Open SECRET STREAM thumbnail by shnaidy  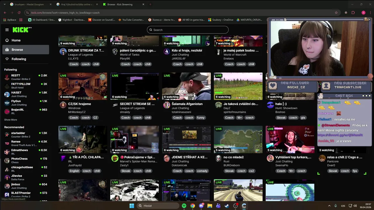(134, 86)
